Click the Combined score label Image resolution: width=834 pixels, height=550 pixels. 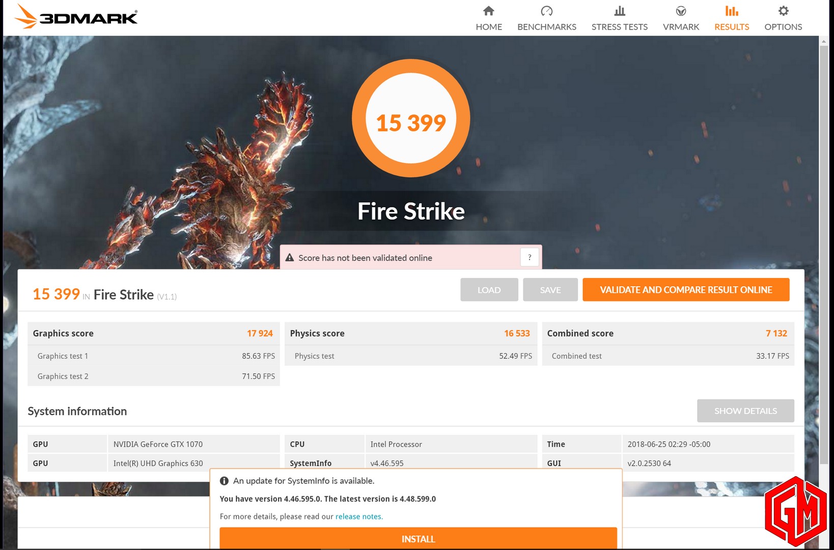coord(580,334)
